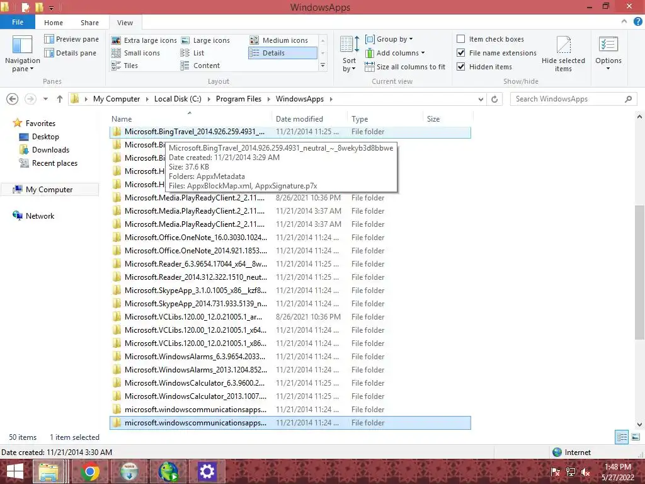This screenshot has height=484, width=645.
Task: Open the settings gear app on taskbar
Action: [207, 471]
